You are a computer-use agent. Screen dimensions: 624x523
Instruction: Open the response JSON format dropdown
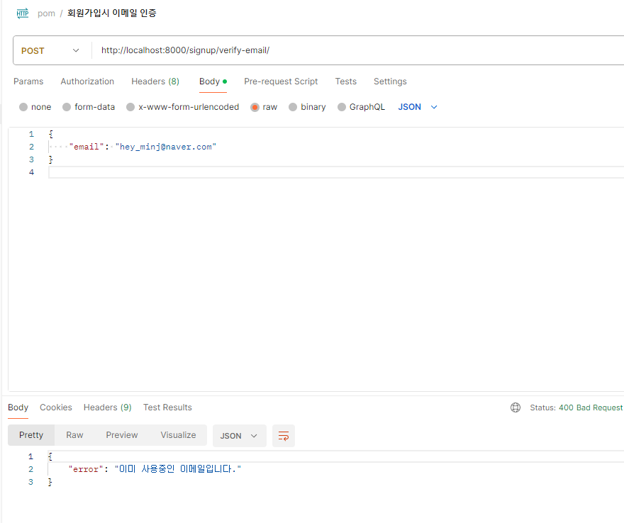[x=239, y=436]
